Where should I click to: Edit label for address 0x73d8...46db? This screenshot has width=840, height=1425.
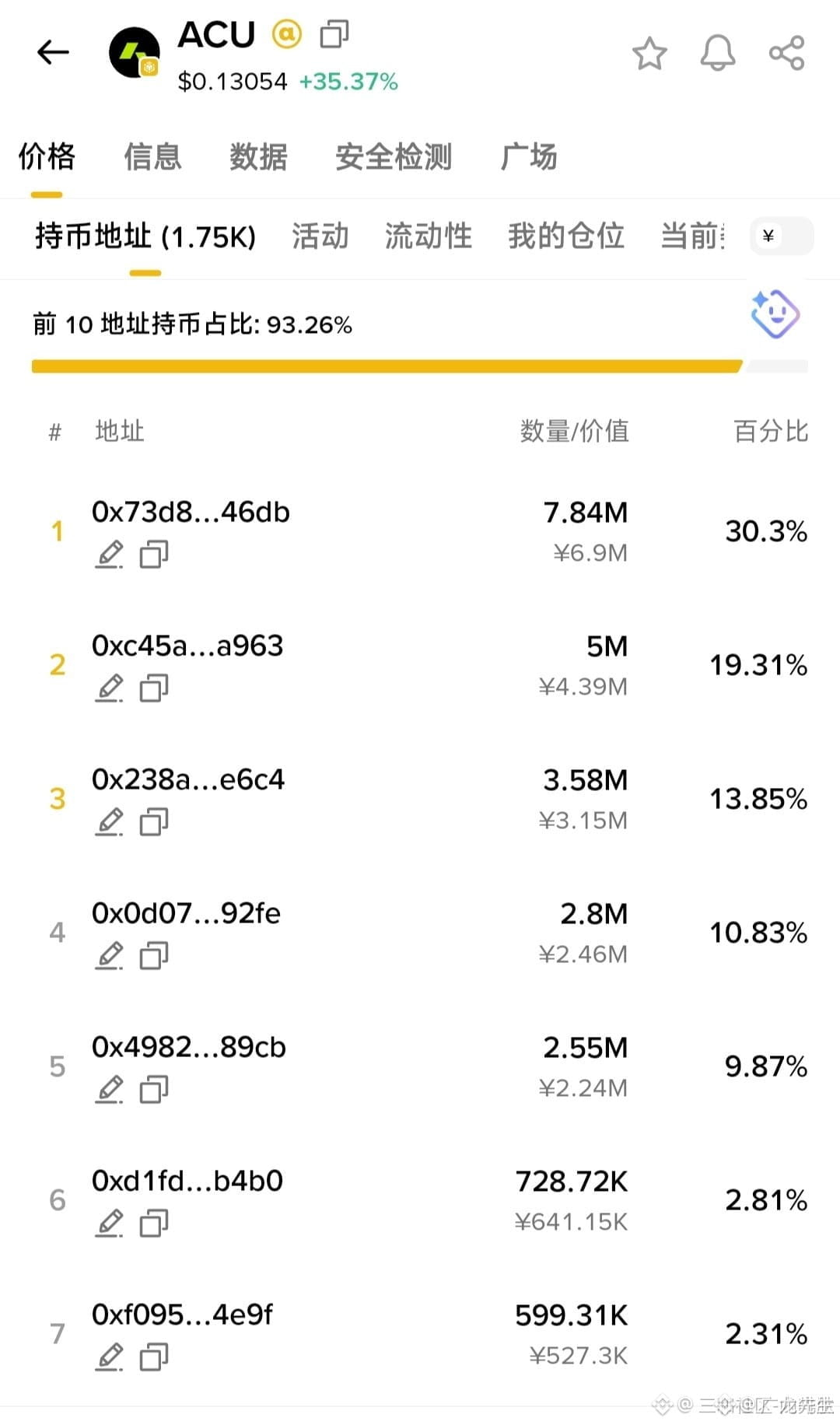[x=109, y=554]
